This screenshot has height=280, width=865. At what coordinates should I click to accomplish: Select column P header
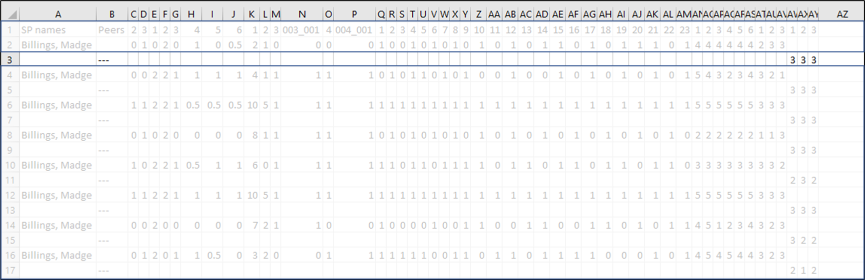pos(354,14)
